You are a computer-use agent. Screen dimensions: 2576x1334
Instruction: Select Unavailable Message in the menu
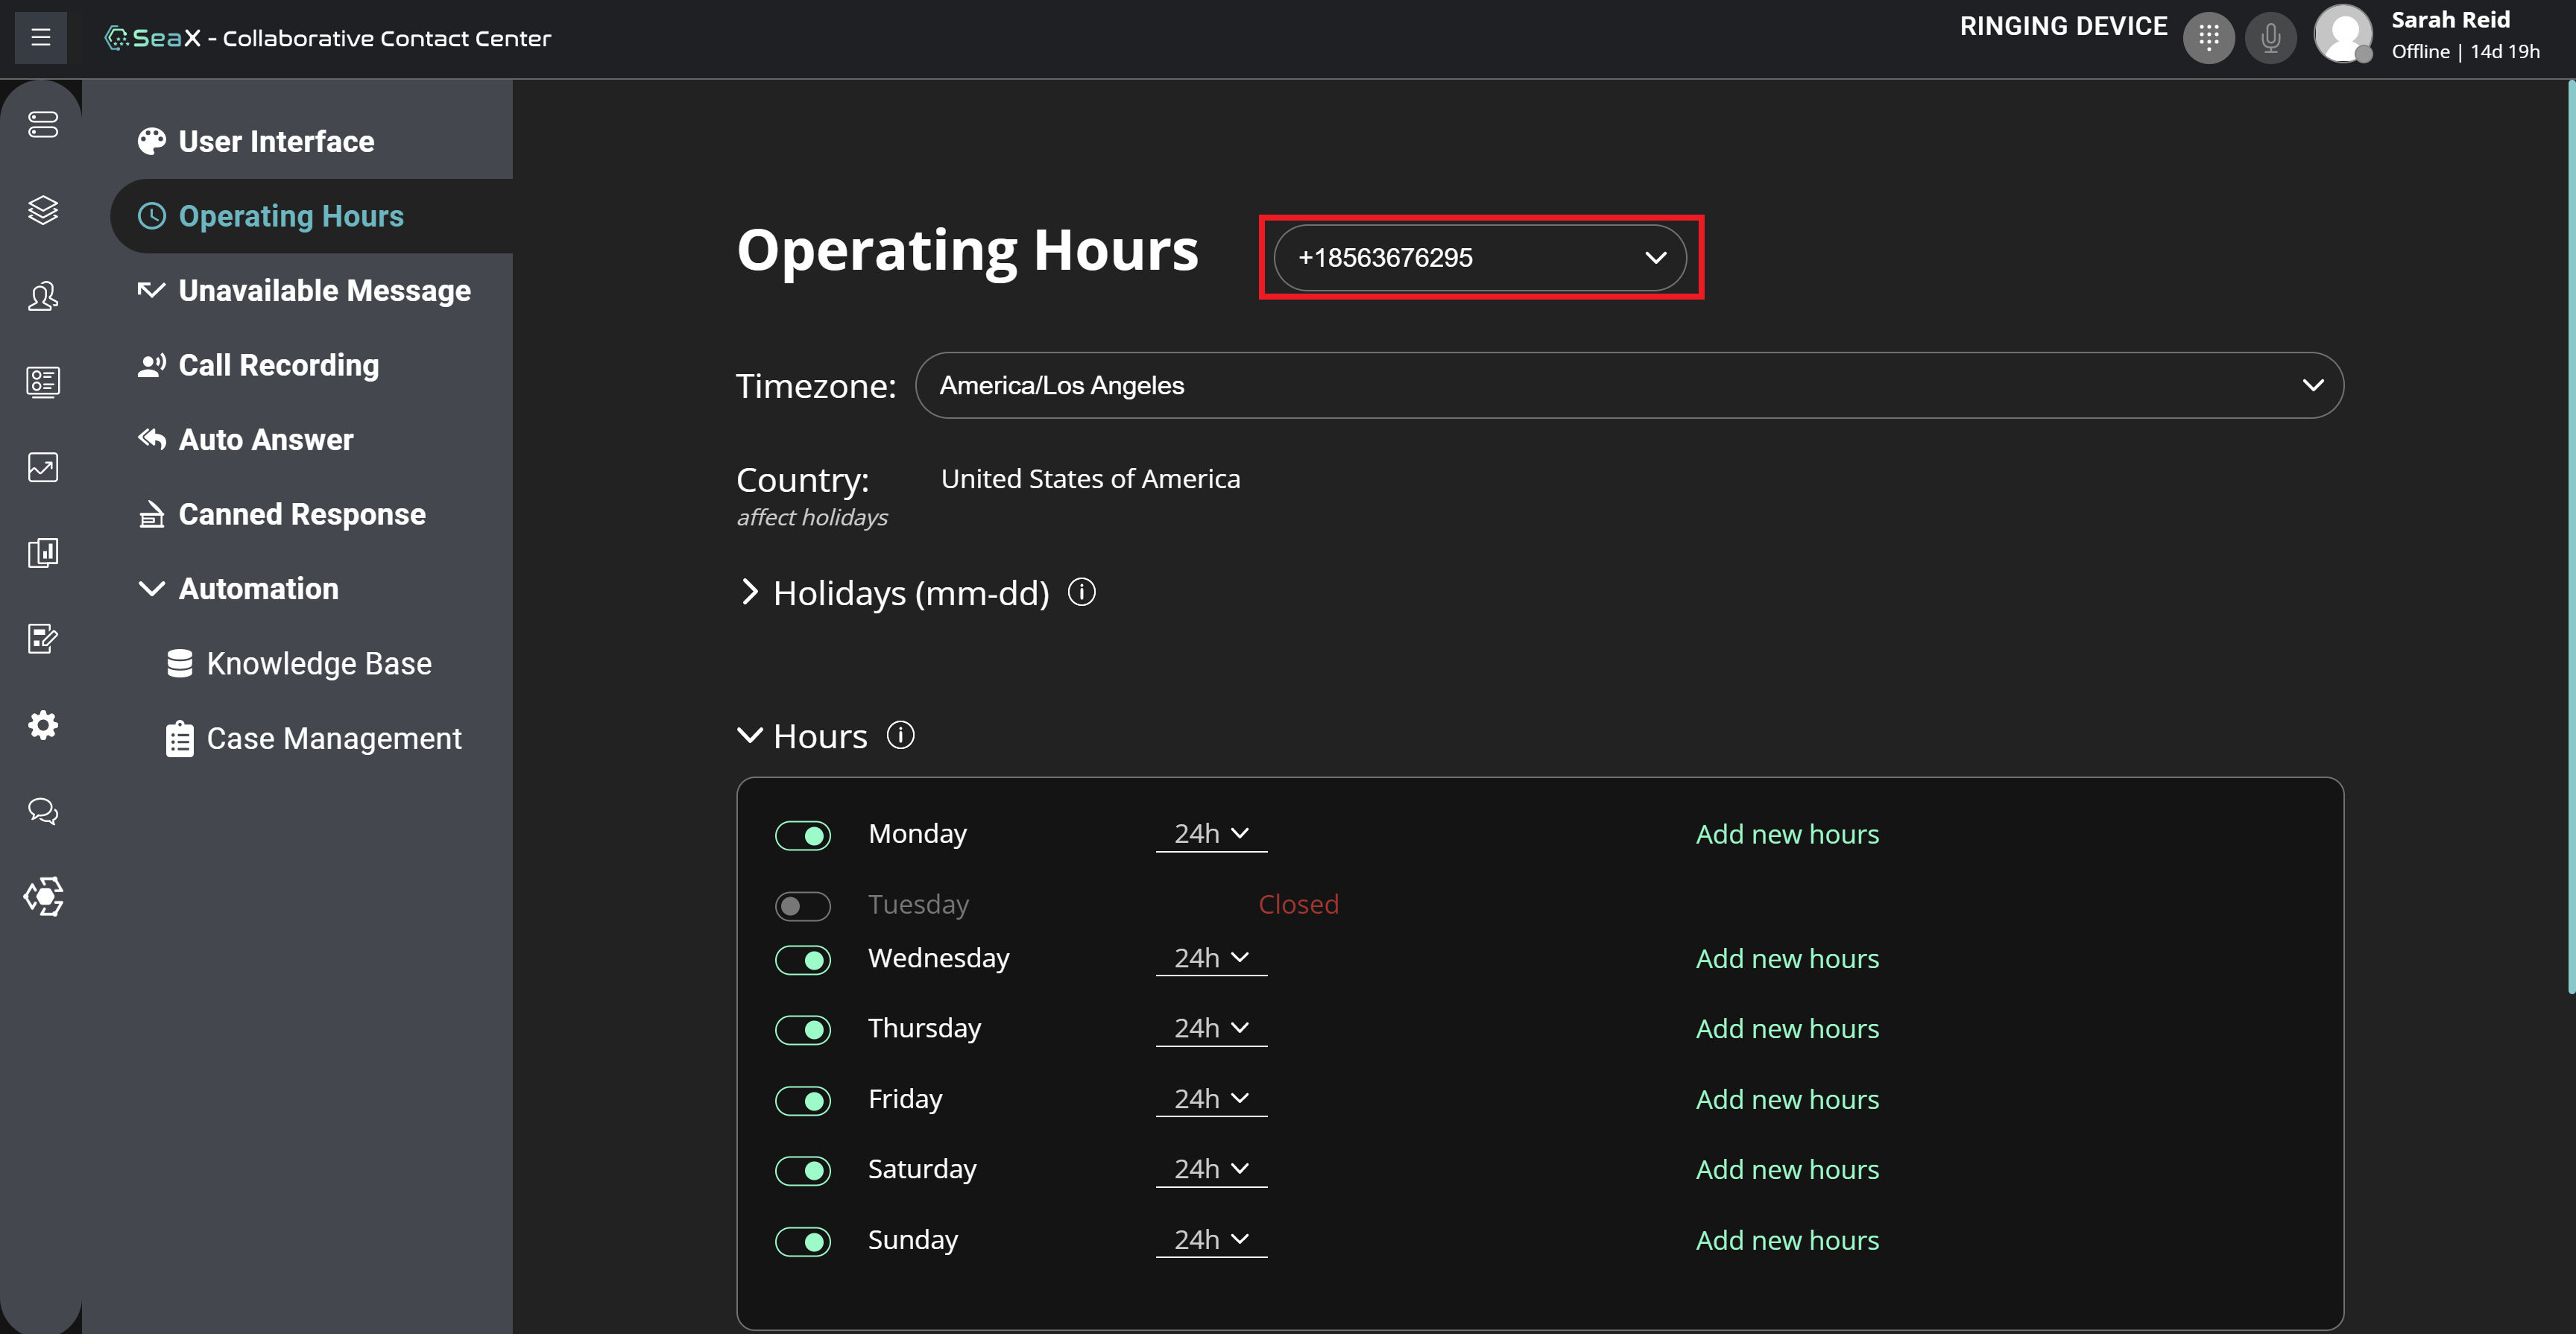[x=324, y=291]
